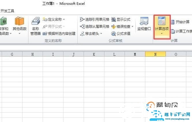Expand the 定义名称 dropdown arrow
Viewport: 192px width, 122px height.
pos(64,19)
